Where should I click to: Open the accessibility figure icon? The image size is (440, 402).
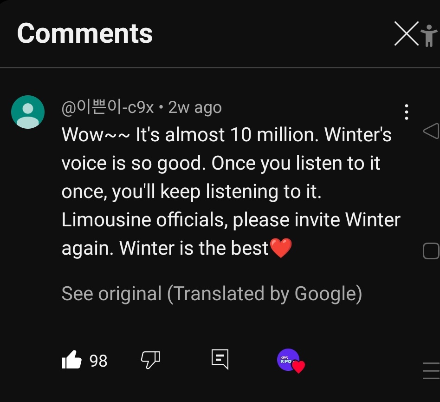click(429, 36)
